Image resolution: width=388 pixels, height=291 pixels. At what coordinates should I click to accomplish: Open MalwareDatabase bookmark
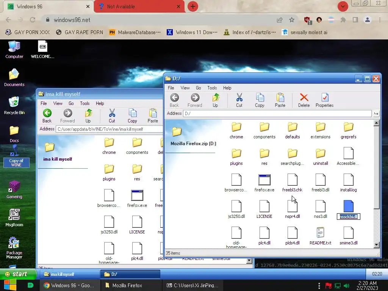(135, 33)
